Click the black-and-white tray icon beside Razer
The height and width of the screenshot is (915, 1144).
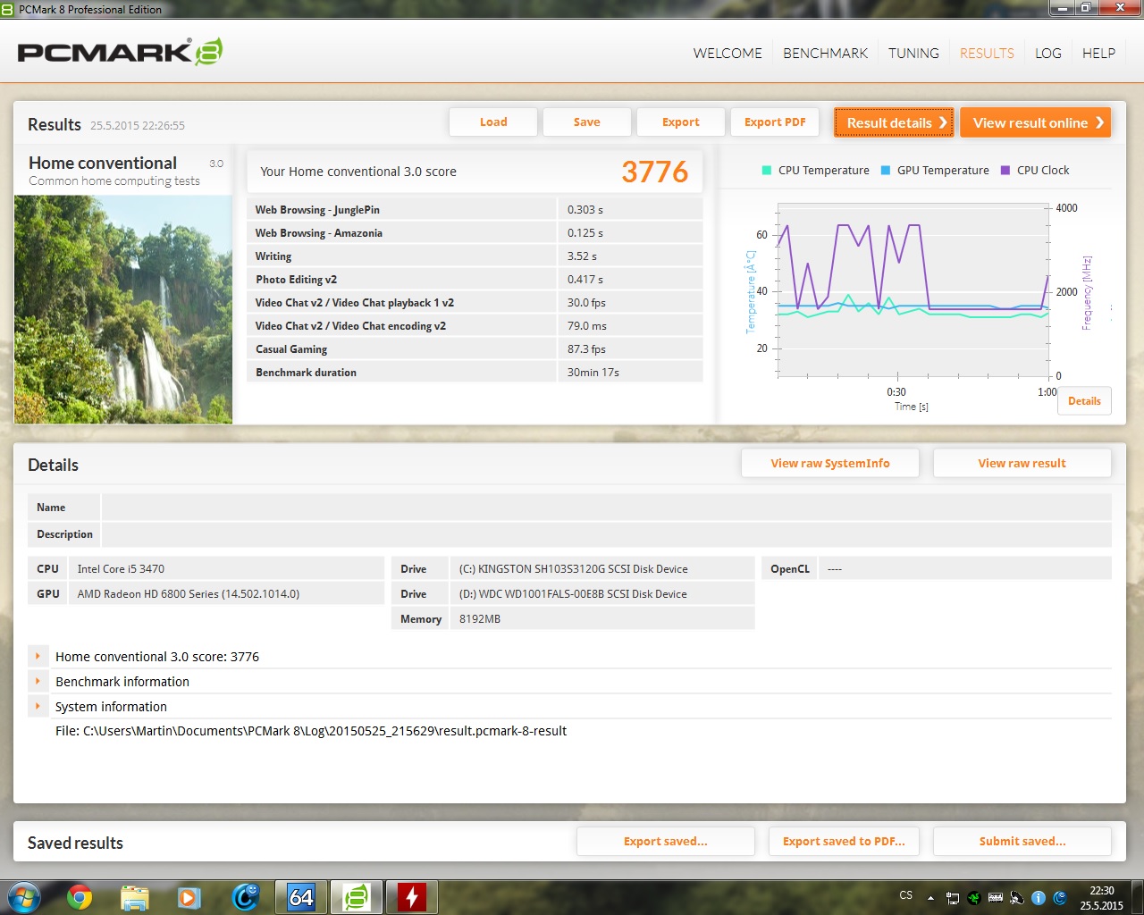[996, 898]
